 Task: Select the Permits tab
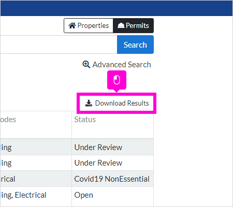(133, 25)
